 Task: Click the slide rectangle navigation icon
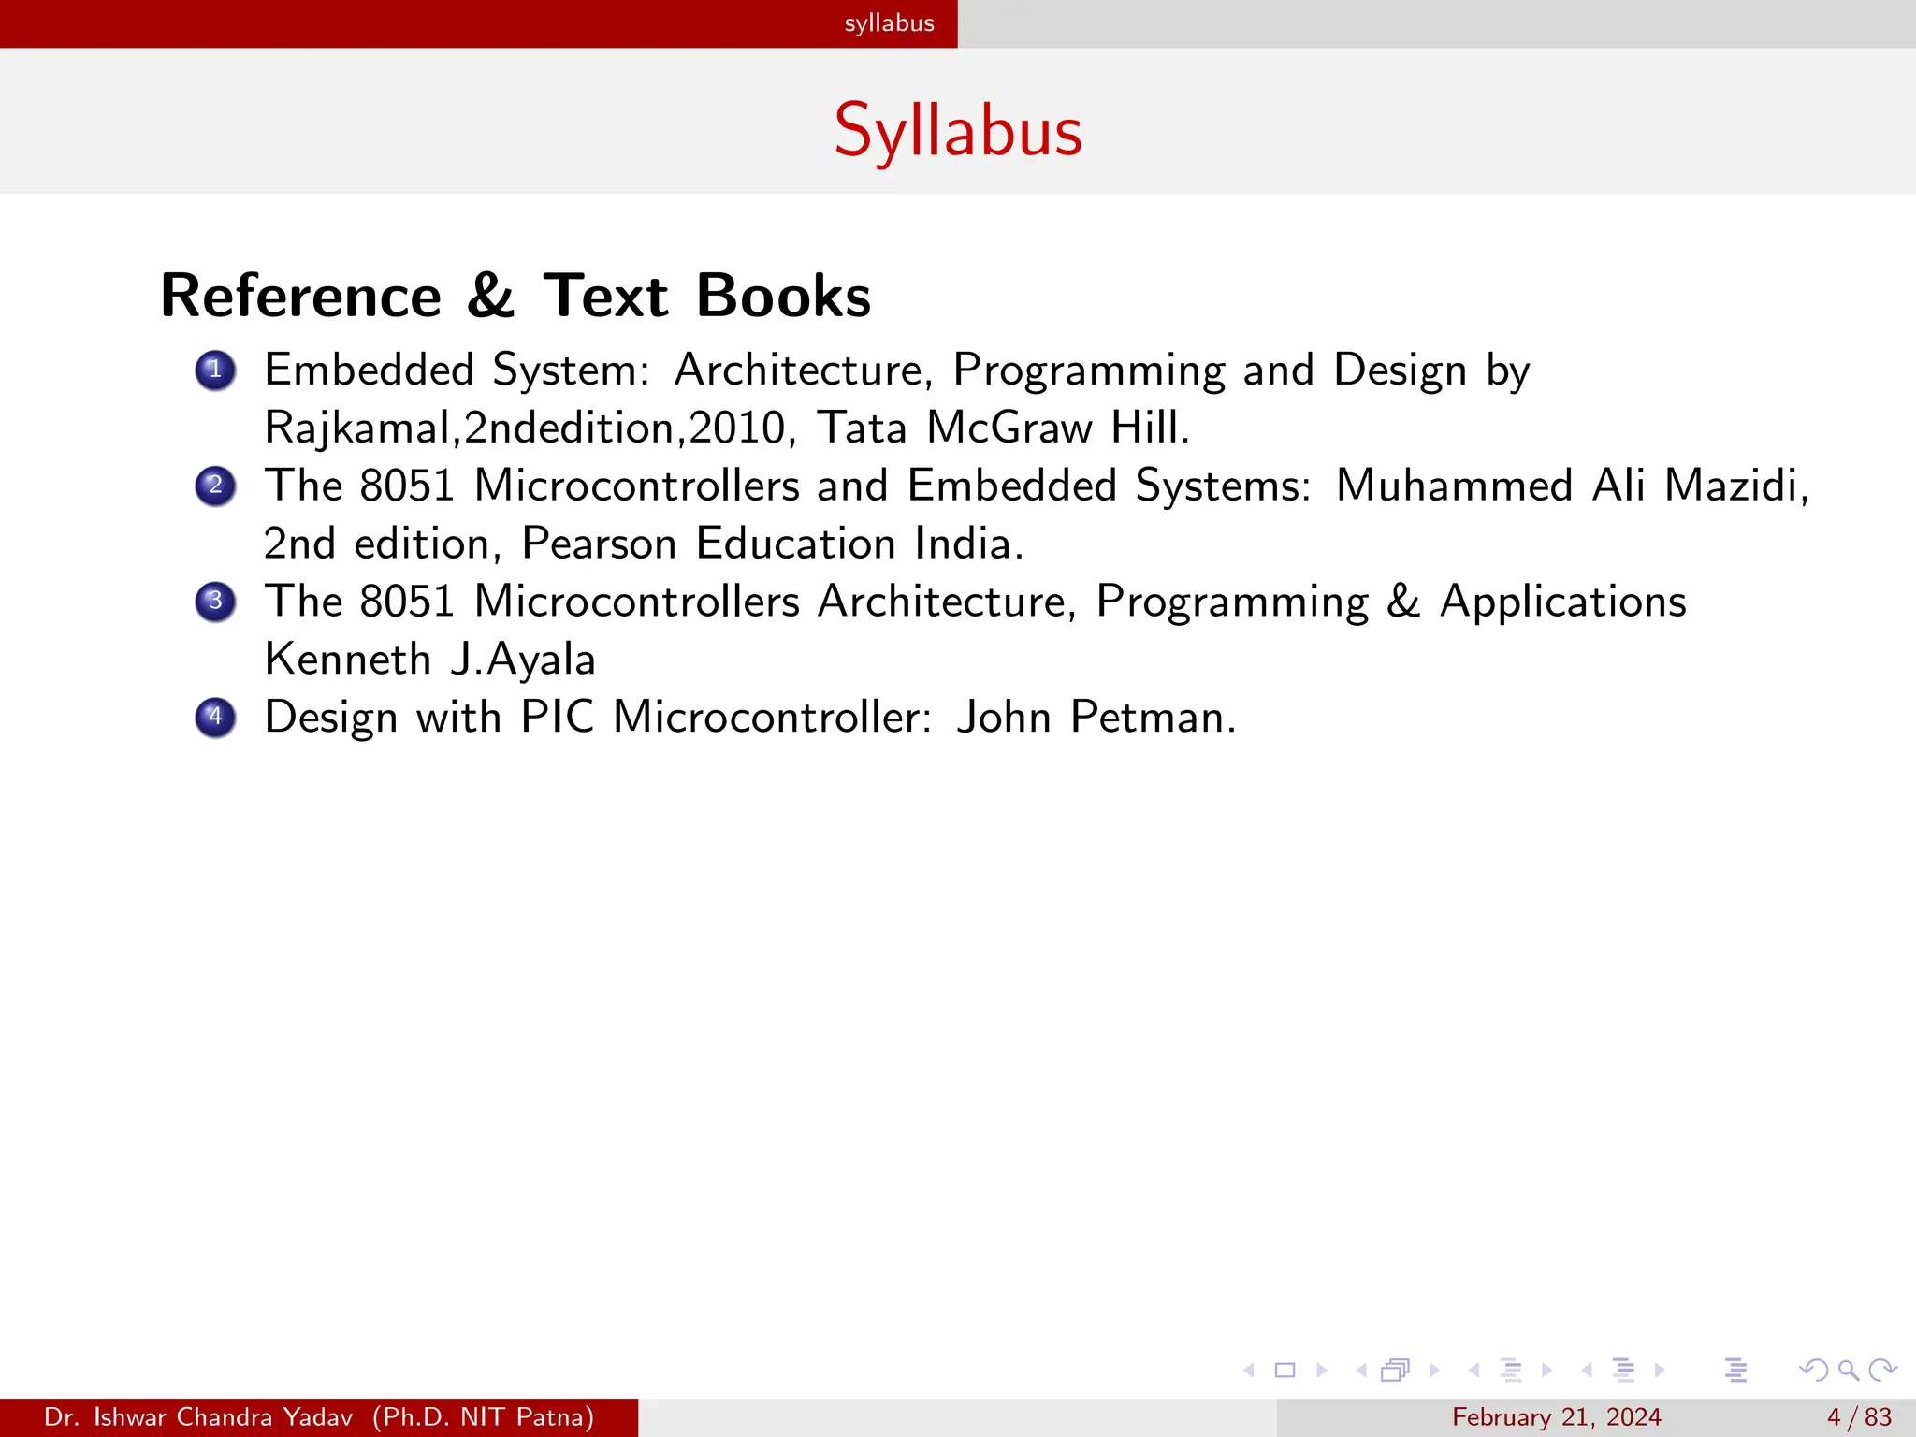coord(1285,1371)
